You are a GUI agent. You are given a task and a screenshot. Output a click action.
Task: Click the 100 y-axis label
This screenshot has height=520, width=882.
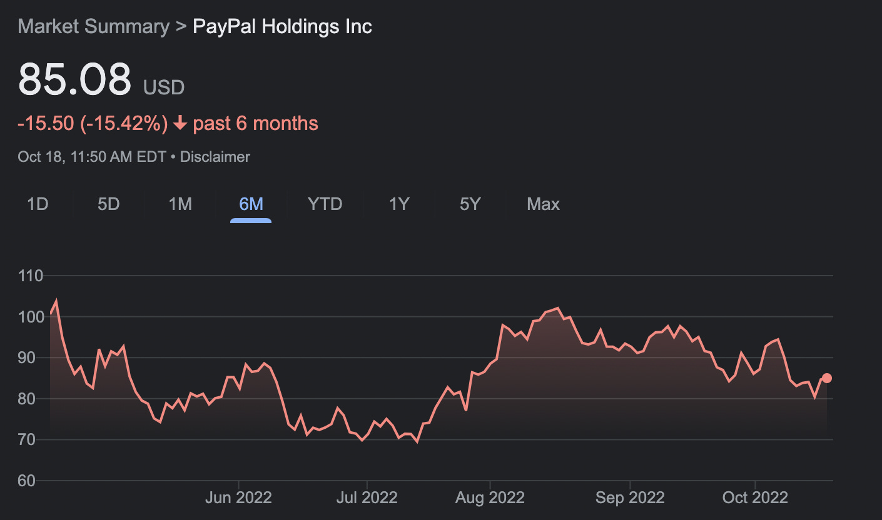[x=31, y=317]
